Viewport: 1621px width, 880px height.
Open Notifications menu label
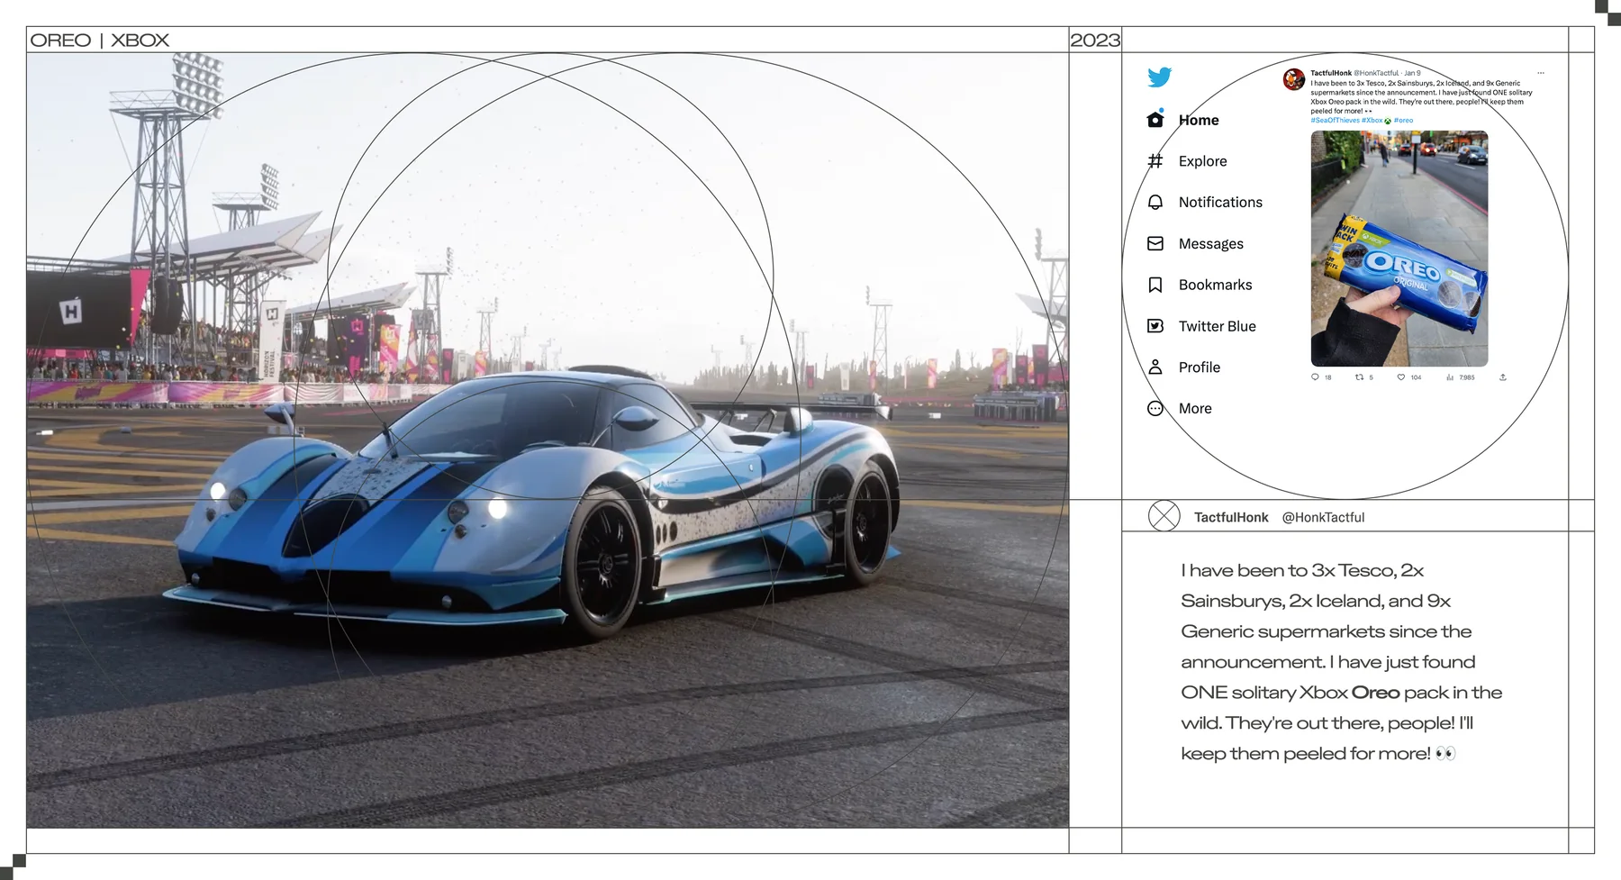pos(1220,202)
